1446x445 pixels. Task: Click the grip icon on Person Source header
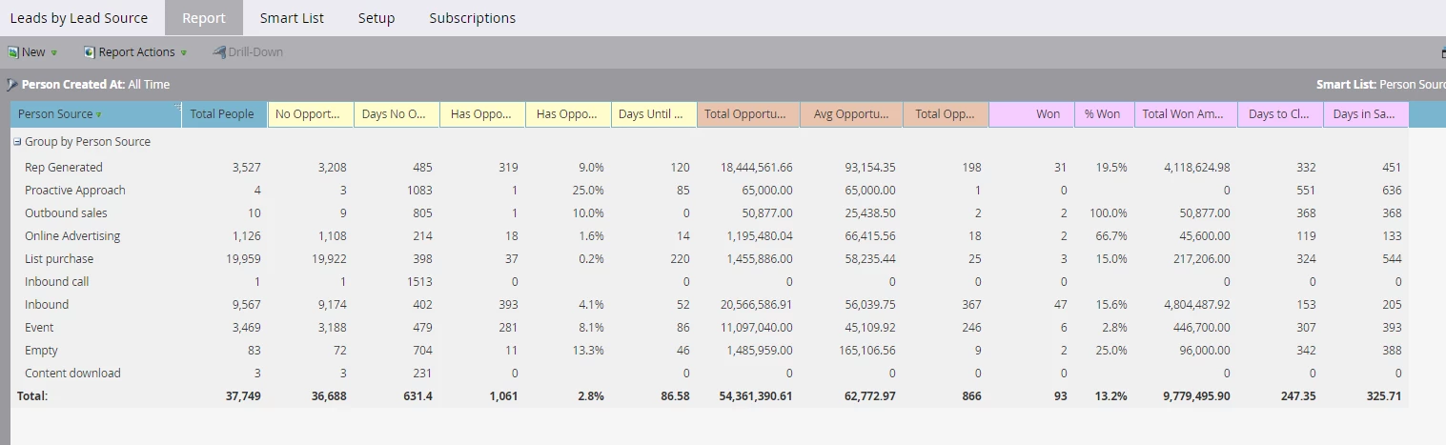(x=177, y=108)
